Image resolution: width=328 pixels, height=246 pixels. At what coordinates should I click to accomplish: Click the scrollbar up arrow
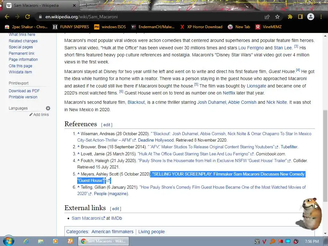click(325, 36)
